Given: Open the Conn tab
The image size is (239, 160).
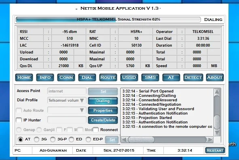Looking at the screenshot, I should 66,78.
